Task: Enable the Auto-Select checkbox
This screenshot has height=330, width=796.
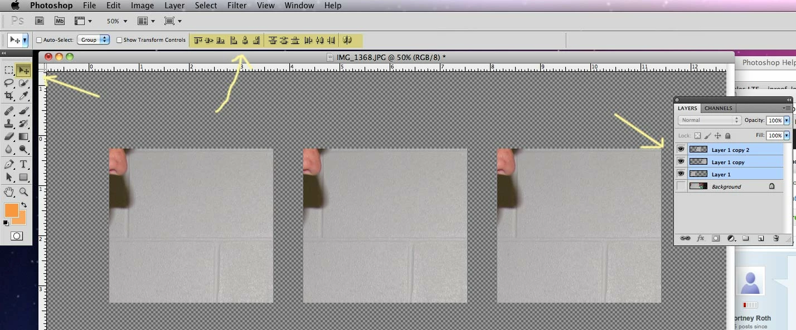Action: pyautogui.click(x=39, y=40)
